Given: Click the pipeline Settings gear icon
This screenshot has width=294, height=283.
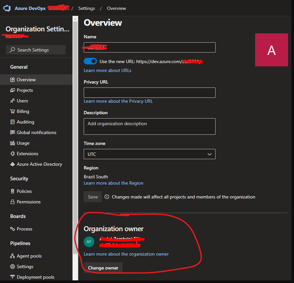Looking at the screenshot, I should tap(13, 266).
